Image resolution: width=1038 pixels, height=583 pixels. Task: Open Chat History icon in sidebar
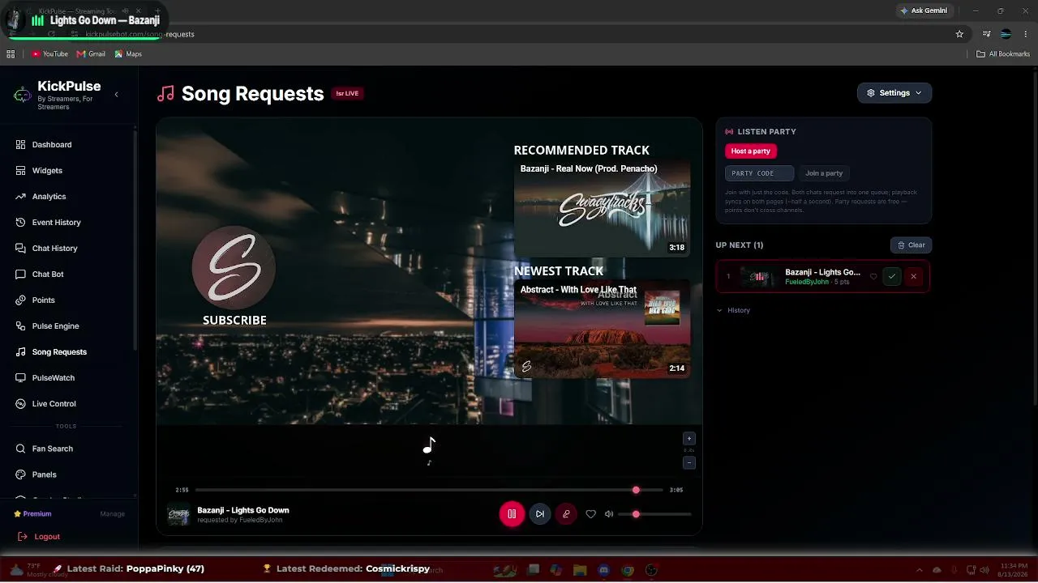click(x=21, y=249)
